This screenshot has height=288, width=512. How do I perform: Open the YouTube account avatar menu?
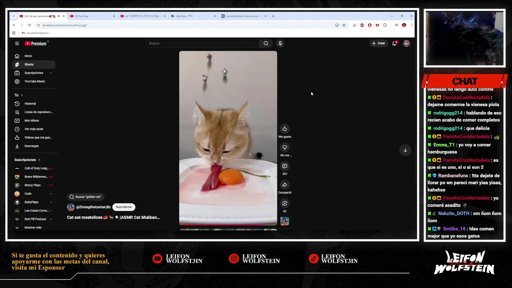pyautogui.click(x=406, y=43)
